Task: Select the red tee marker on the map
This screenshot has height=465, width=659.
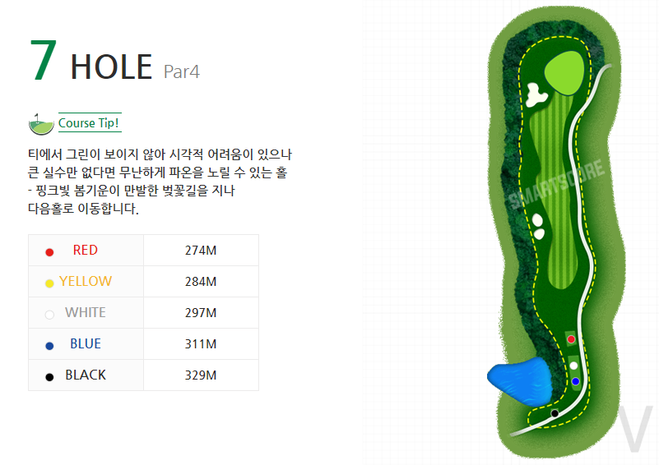Action: coord(571,338)
